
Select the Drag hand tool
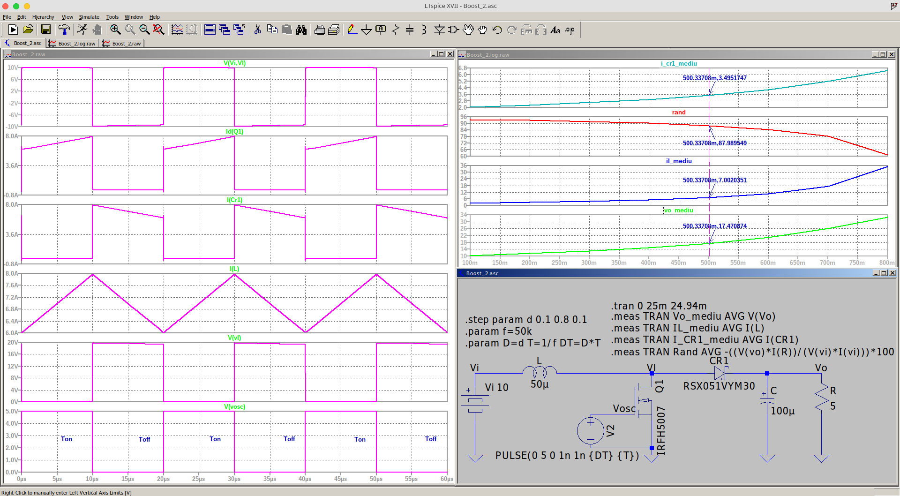pos(483,30)
